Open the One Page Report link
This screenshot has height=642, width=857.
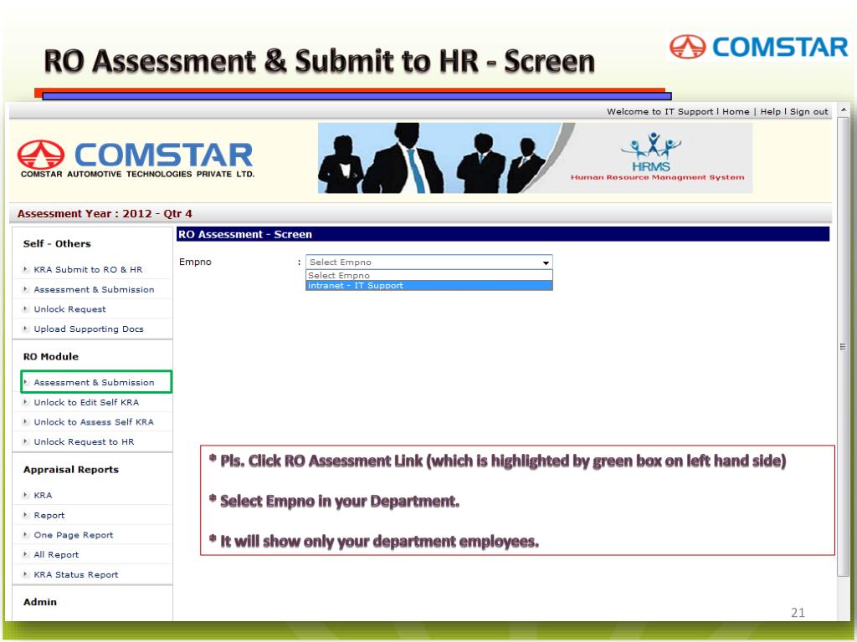[74, 535]
